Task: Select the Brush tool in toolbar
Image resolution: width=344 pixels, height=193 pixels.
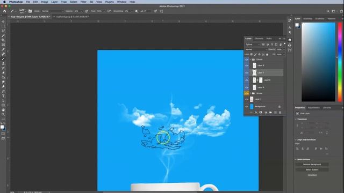Action: [3, 58]
